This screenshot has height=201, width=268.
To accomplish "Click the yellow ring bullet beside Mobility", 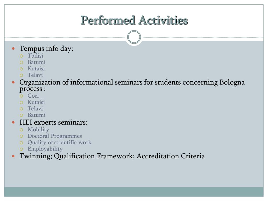I will 21,130.
